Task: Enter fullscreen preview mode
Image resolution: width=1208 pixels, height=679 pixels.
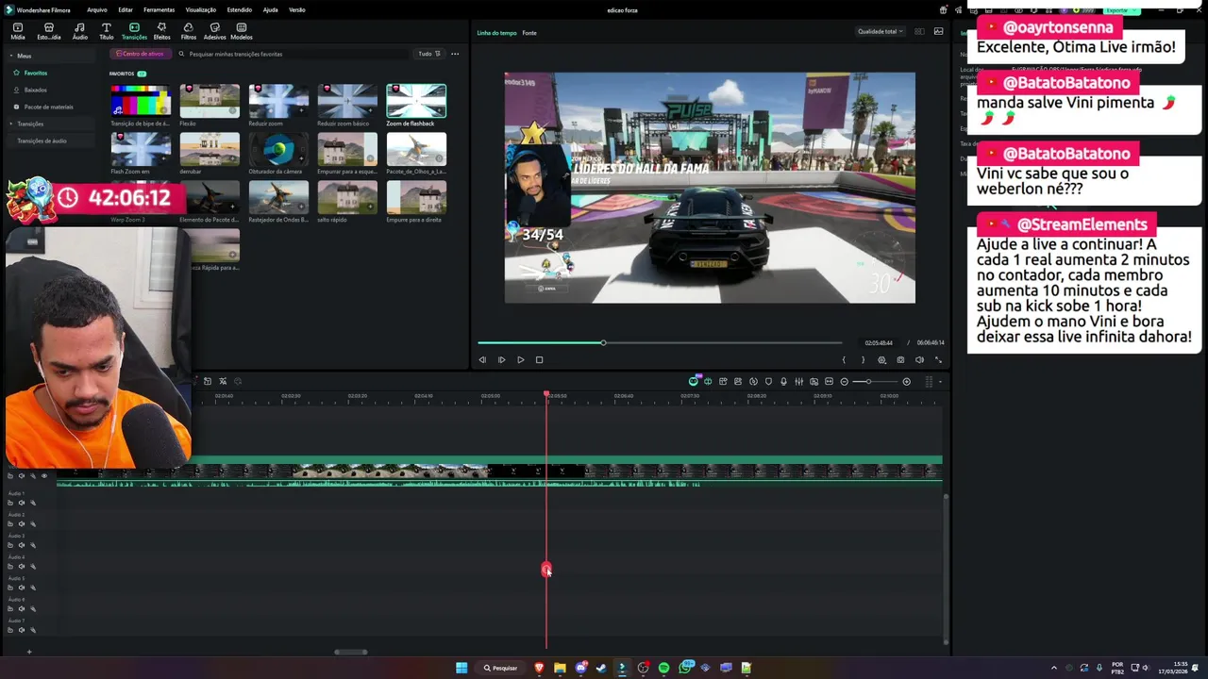Action: pyautogui.click(x=938, y=359)
